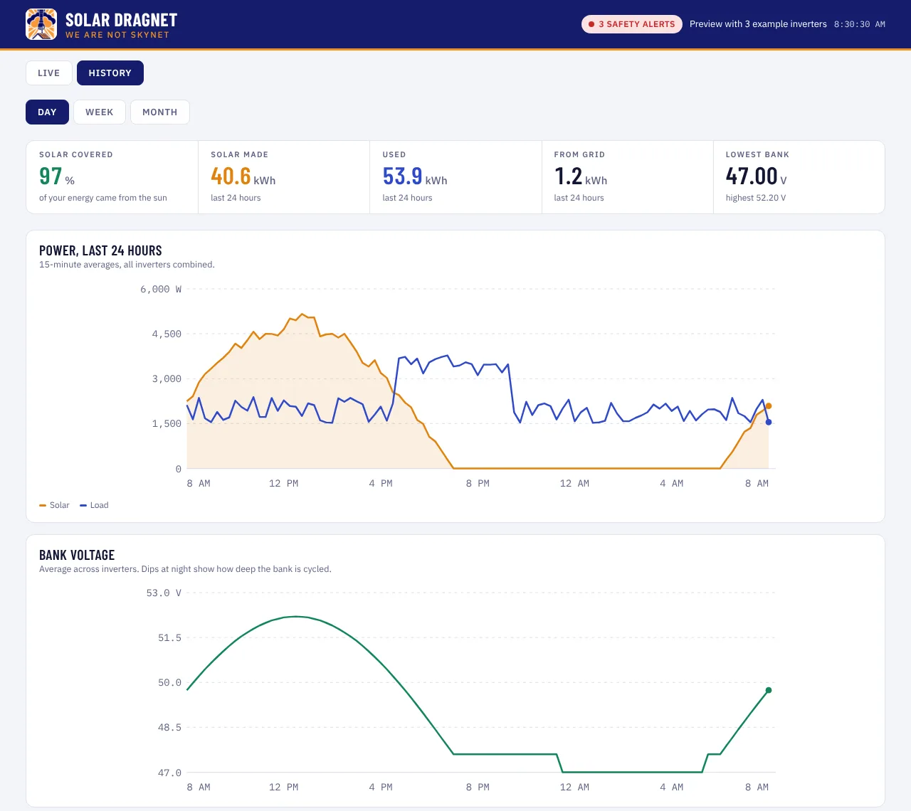Click the "WE ARE NOT SKYNET" tagline

[x=117, y=35]
